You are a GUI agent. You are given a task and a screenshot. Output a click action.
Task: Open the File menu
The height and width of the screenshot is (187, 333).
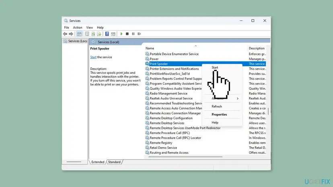tap(66, 28)
